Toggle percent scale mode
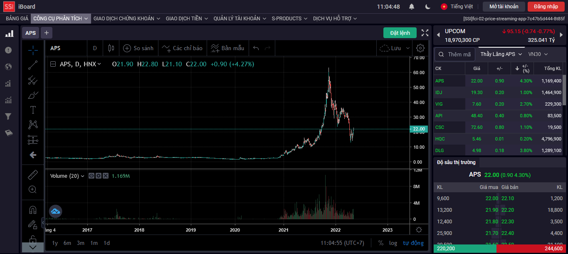The image size is (568, 254). click(x=381, y=243)
